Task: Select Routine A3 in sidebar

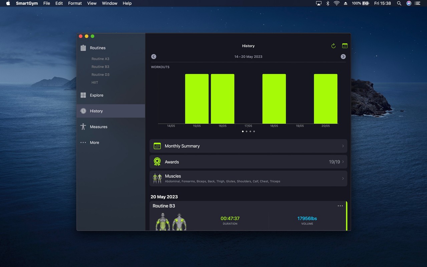Action: click(x=100, y=59)
